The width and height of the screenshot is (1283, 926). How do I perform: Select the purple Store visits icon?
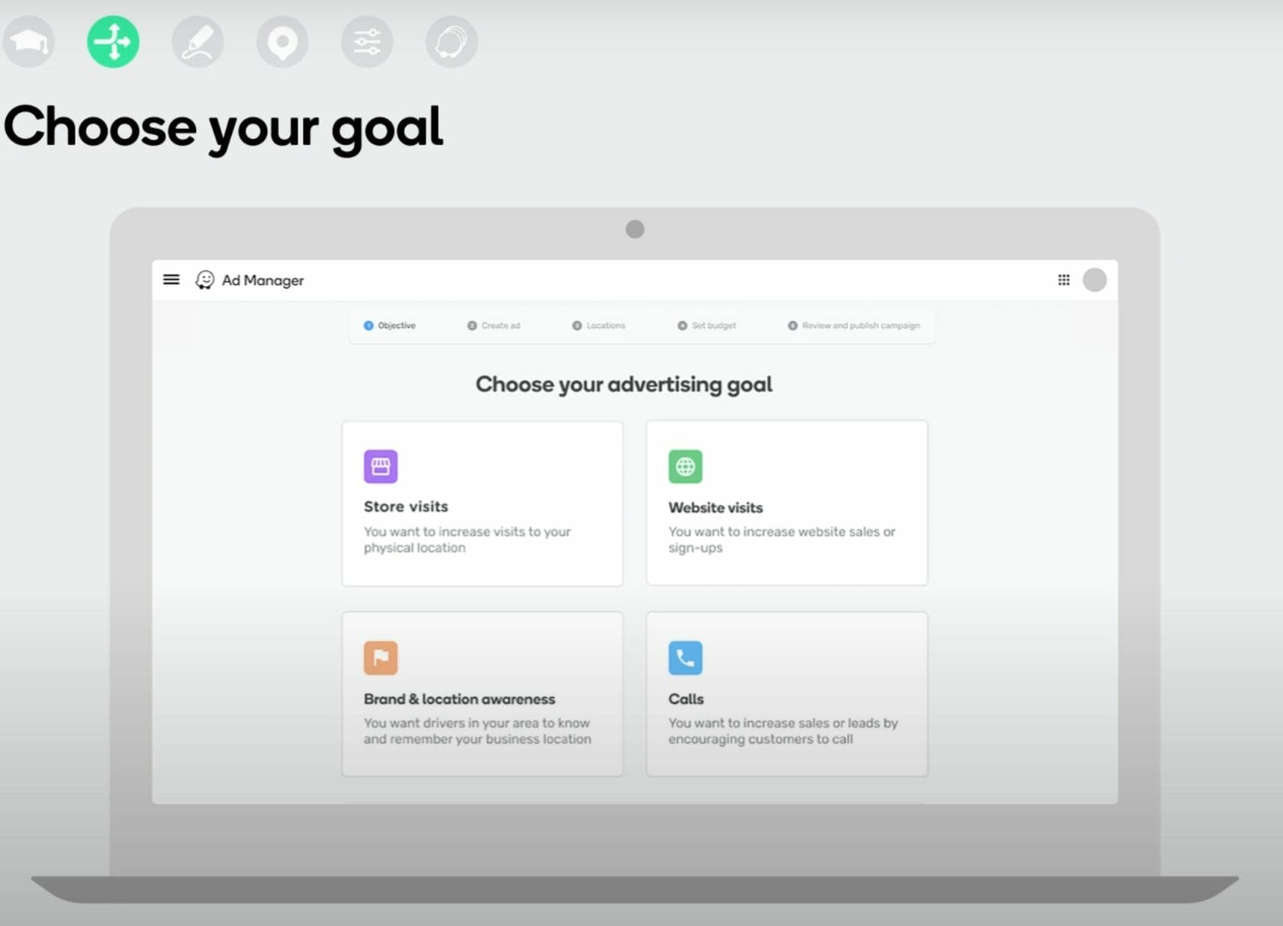click(x=381, y=466)
